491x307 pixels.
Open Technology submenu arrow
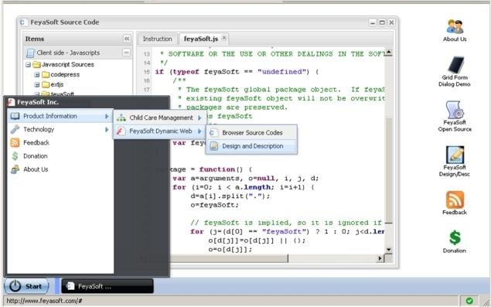pyautogui.click(x=107, y=129)
